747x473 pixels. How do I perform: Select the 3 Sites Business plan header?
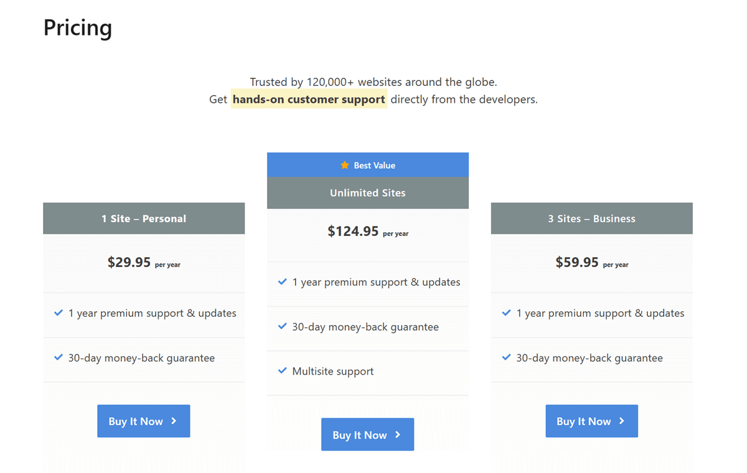pyautogui.click(x=591, y=218)
